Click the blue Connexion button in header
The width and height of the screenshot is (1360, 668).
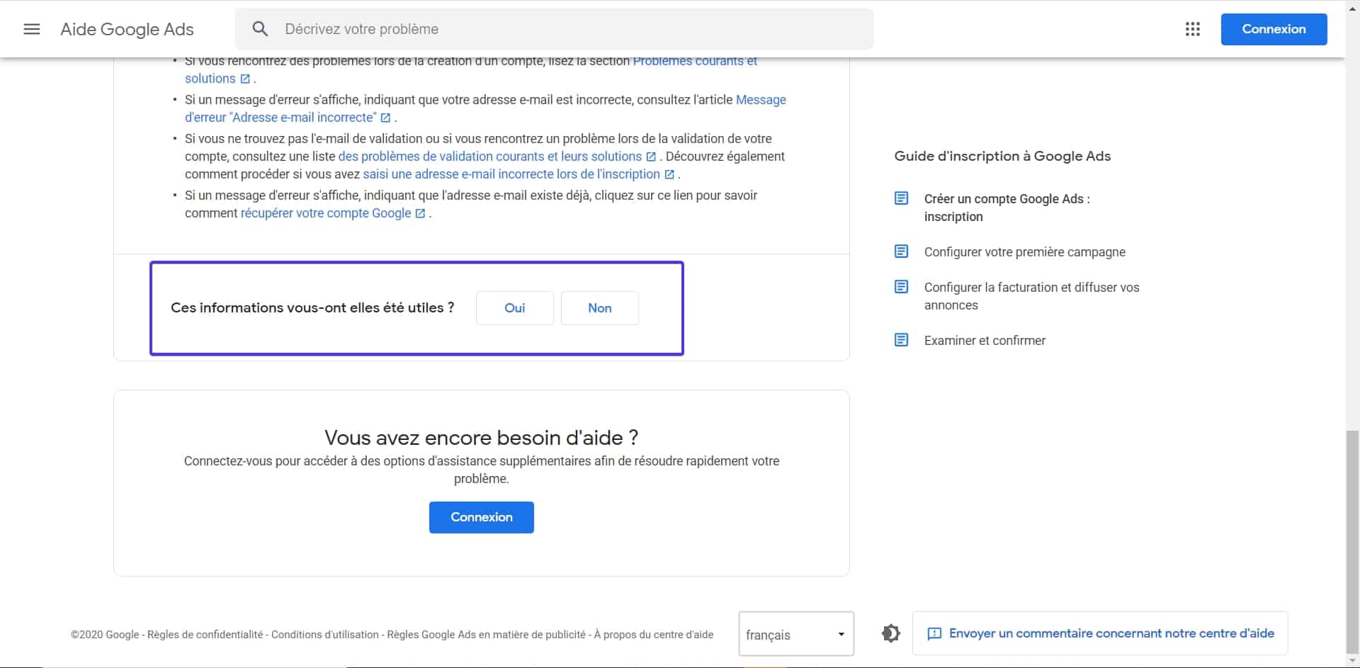coord(1273,29)
